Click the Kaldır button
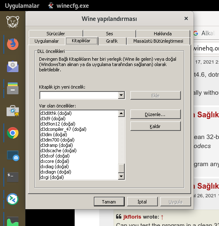 pos(155,126)
